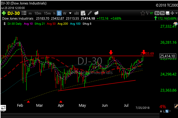Click the 172.16(0.68%) change with green arrow
Viewport: 178px width, 118px height.
coord(166,18)
